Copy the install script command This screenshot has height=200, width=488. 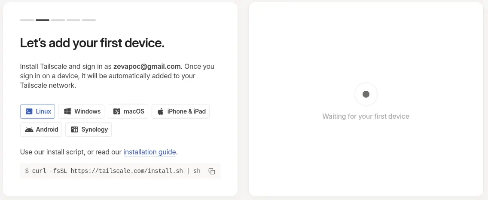tap(212, 171)
